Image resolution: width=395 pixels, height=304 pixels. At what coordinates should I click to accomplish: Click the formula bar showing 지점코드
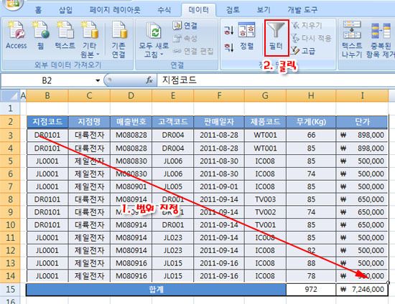pos(276,80)
